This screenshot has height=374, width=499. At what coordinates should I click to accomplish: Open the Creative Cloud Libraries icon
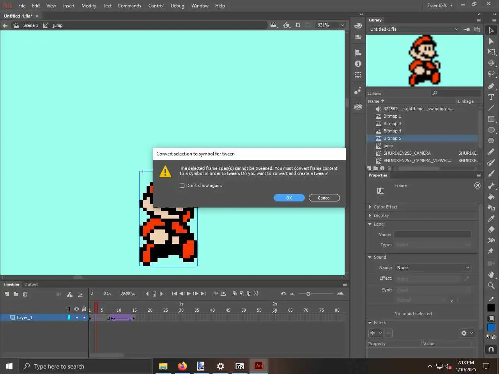click(x=358, y=106)
